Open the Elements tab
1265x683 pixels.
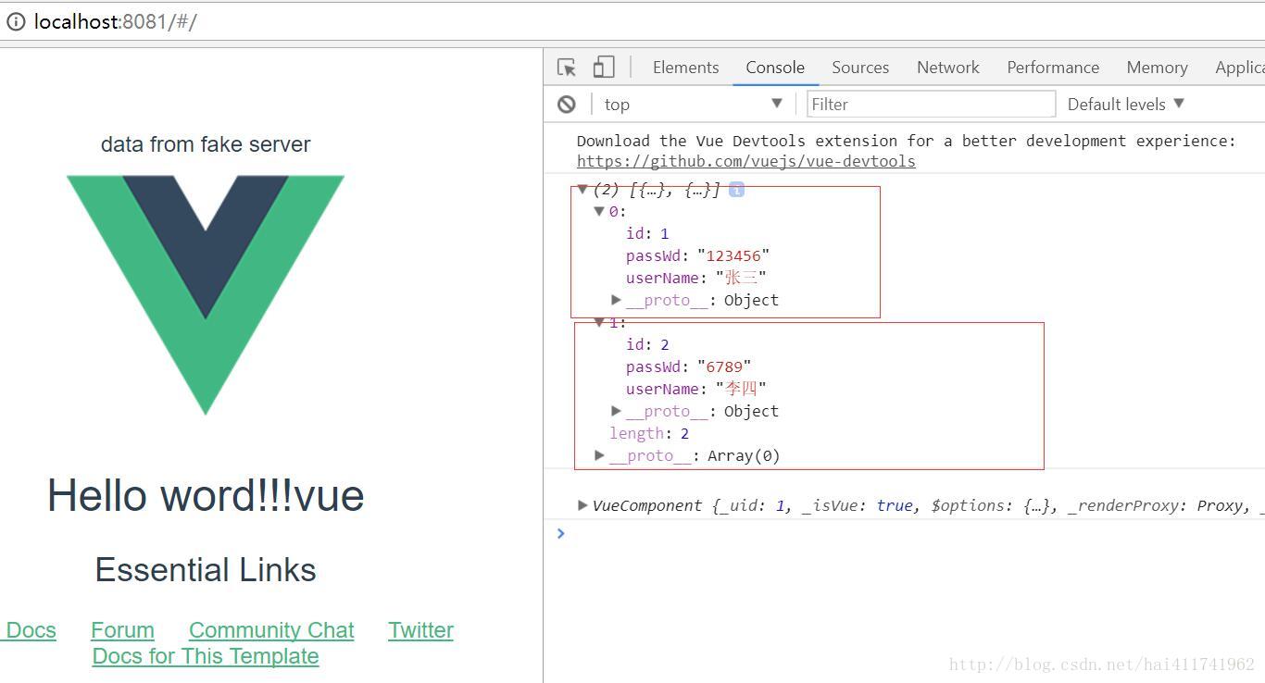685,68
